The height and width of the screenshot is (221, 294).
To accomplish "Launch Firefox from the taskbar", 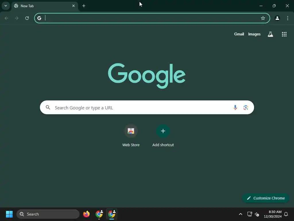I will click(x=86, y=214).
